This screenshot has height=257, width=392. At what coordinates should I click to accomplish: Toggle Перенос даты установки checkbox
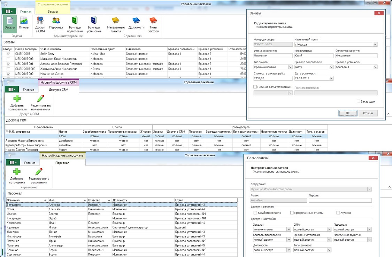click(255, 87)
